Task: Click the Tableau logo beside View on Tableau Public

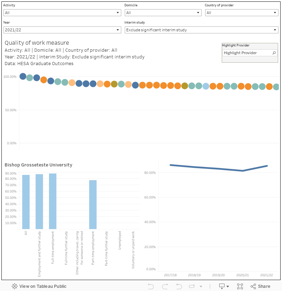Action: click(14, 286)
